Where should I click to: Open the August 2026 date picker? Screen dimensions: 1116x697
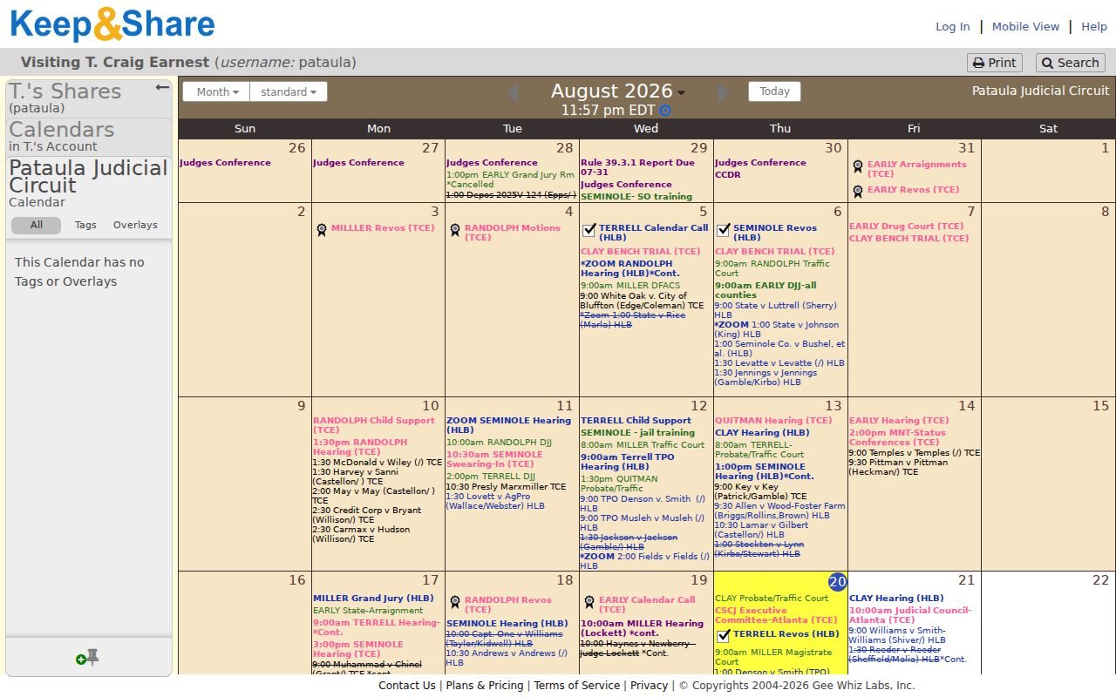point(617,91)
